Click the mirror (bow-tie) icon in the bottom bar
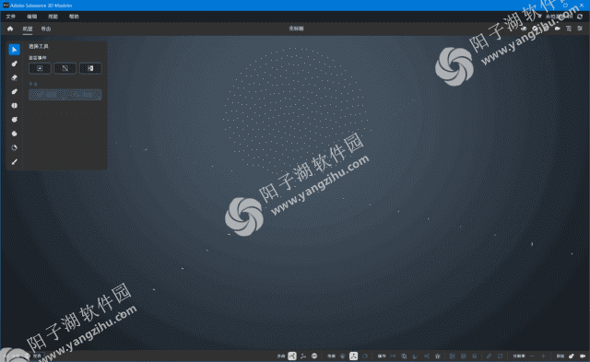The width and height of the screenshot is (590, 362). coord(393,356)
